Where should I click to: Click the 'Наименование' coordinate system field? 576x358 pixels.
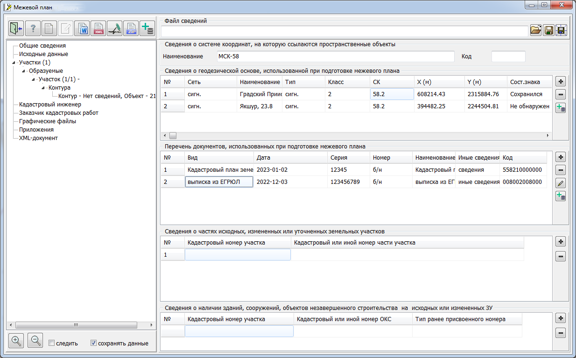pyautogui.click(x=335, y=56)
